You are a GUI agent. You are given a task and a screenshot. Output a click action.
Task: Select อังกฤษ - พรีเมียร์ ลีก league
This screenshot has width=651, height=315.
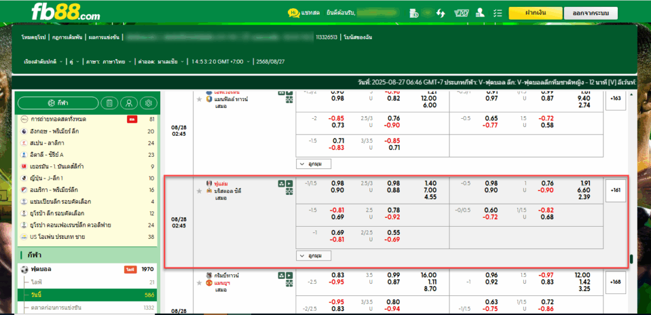click(x=87, y=131)
